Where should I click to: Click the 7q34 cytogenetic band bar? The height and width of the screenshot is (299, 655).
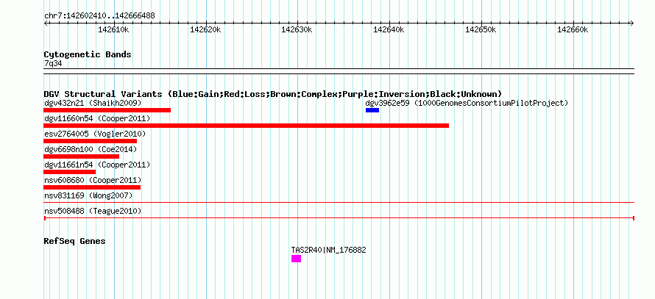click(x=339, y=71)
